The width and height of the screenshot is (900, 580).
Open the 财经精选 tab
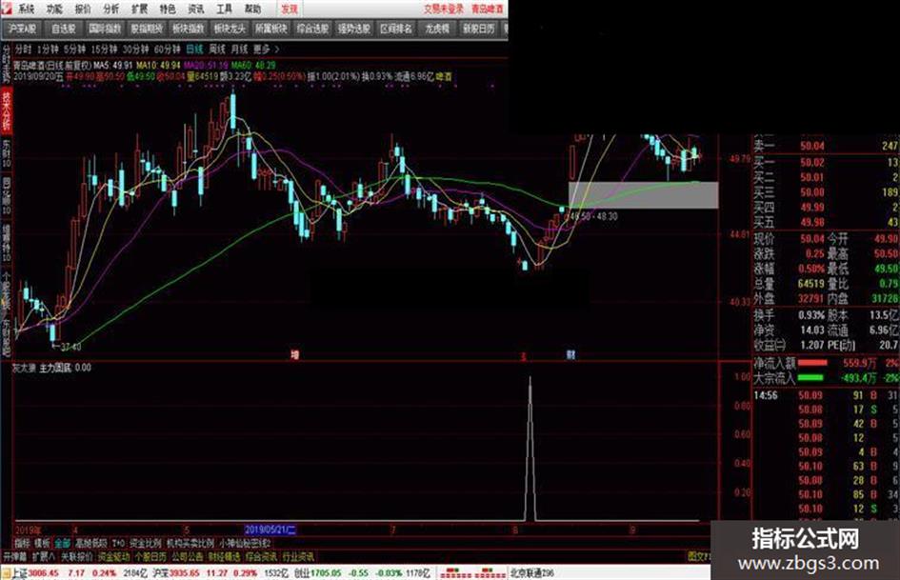[224, 556]
